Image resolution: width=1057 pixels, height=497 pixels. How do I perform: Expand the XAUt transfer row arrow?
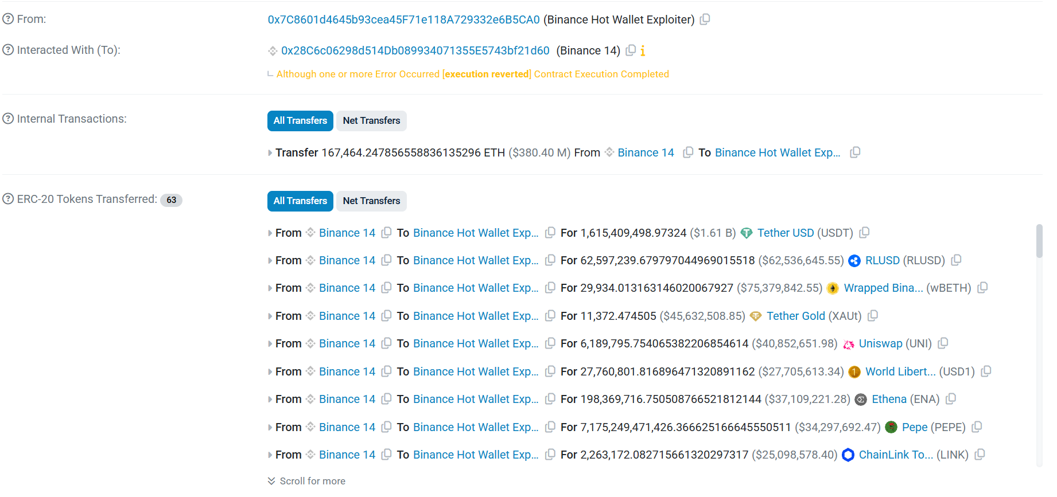[x=270, y=316]
